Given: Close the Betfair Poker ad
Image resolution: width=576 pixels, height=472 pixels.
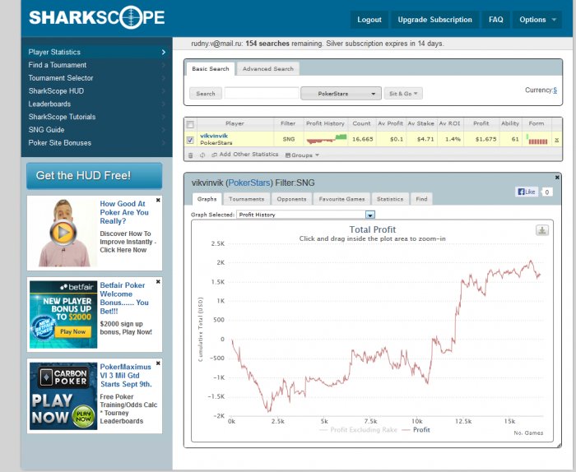Looking at the screenshot, I should (158, 281).
